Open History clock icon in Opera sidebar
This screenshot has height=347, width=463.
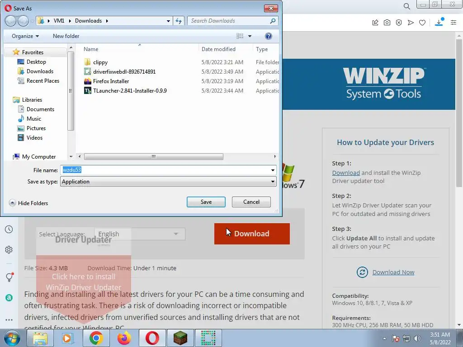tap(9, 229)
